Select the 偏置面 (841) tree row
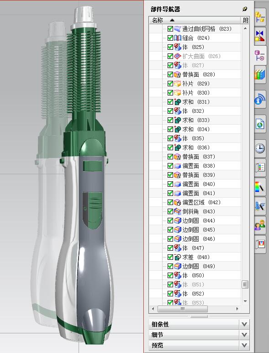The width and height of the screenshot is (269, 353). 195,193
